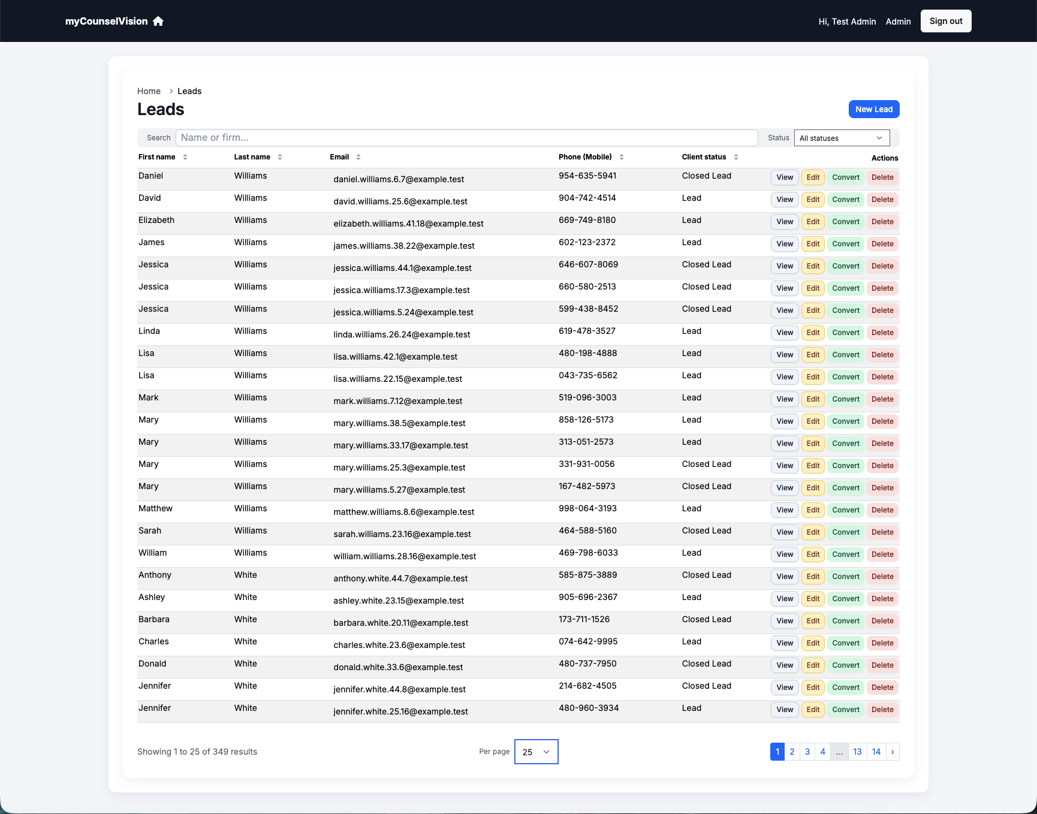Click the next page arrow
Screen dimensions: 1037x814
pos(893,751)
